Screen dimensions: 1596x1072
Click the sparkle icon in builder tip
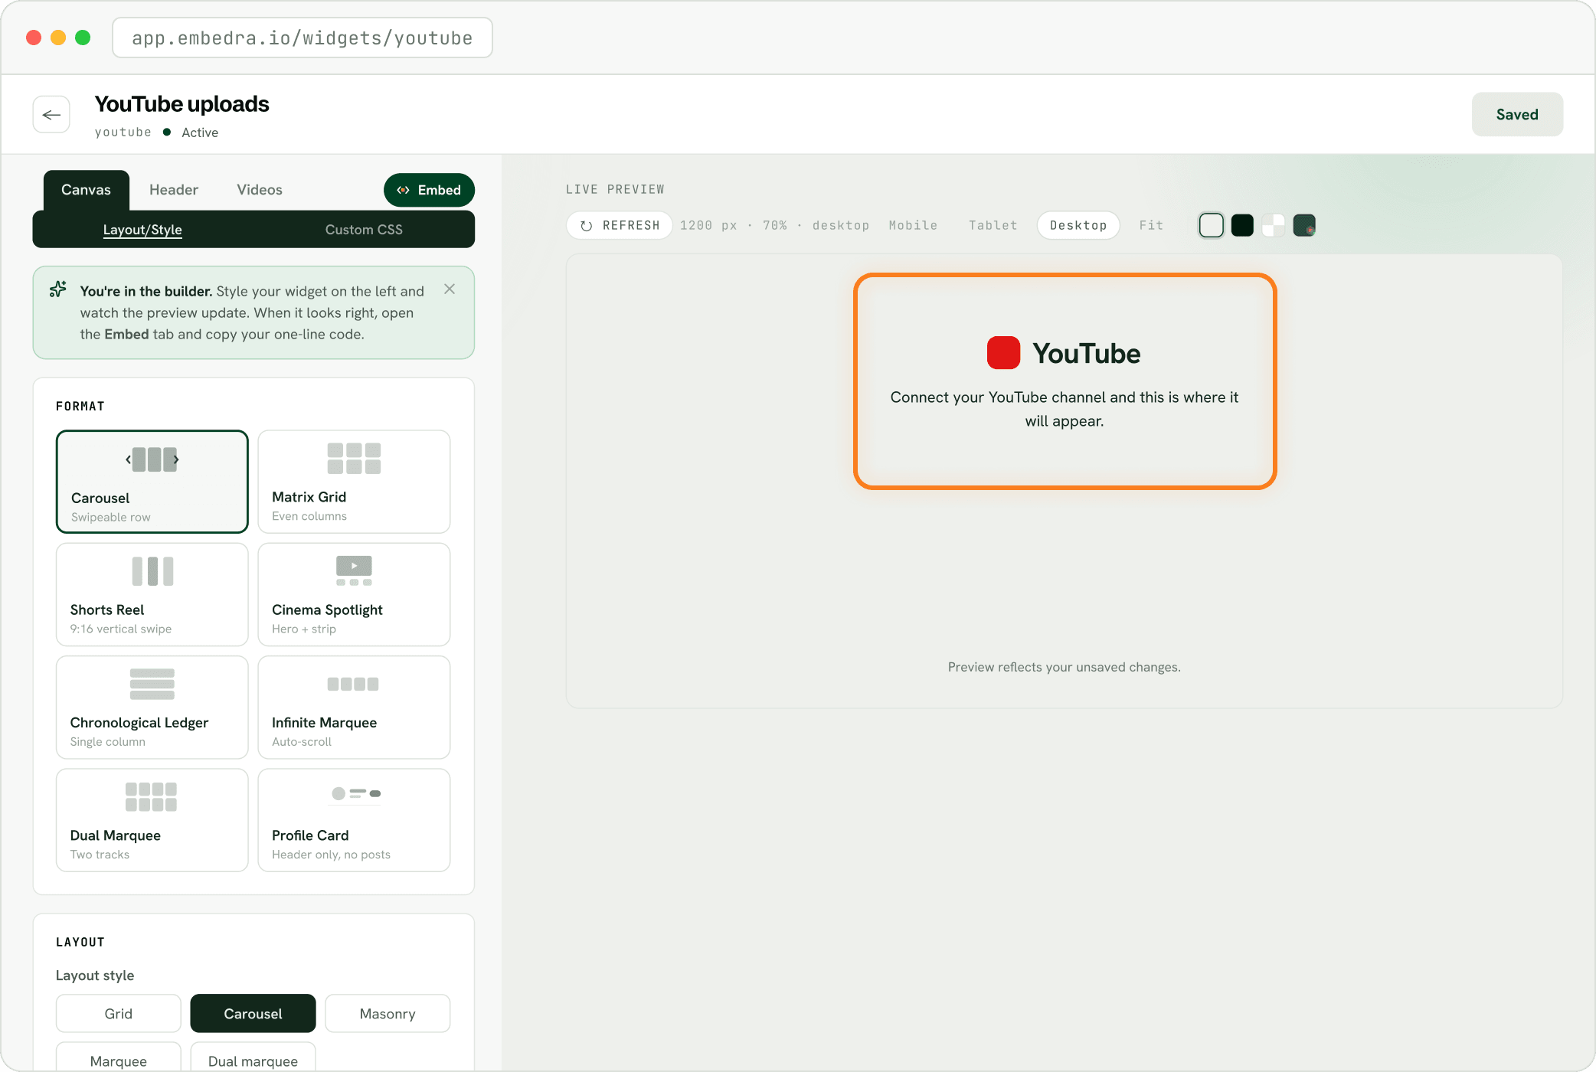click(x=58, y=289)
